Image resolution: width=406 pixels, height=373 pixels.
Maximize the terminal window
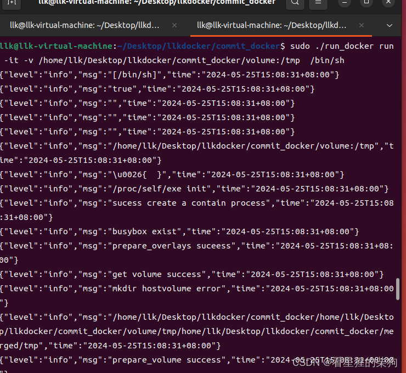click(x=366, y=2)
